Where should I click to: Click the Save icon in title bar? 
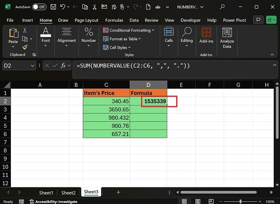(53, 7)
